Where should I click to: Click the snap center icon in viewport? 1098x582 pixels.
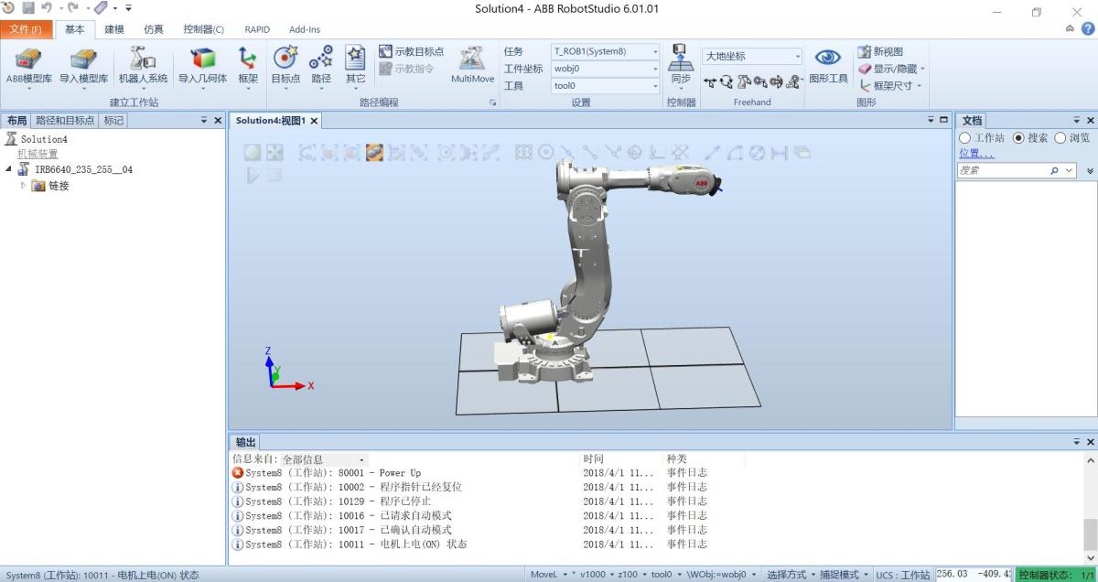[x=546, y=153]
